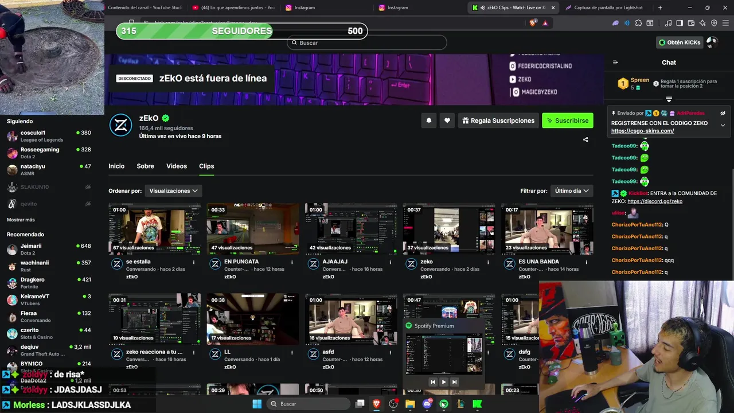
Task: Click the Windows Start button
Action: coord(257,404)
